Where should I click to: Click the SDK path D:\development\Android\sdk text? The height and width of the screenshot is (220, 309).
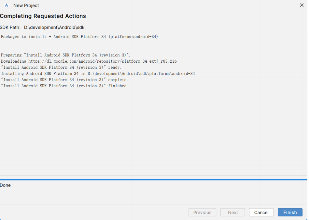point(54,27)
